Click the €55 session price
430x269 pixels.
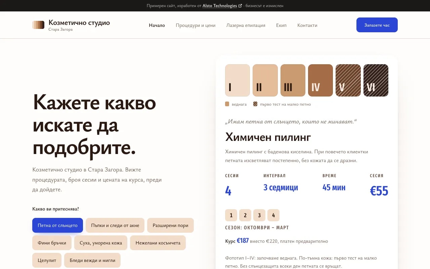point(379,191)
